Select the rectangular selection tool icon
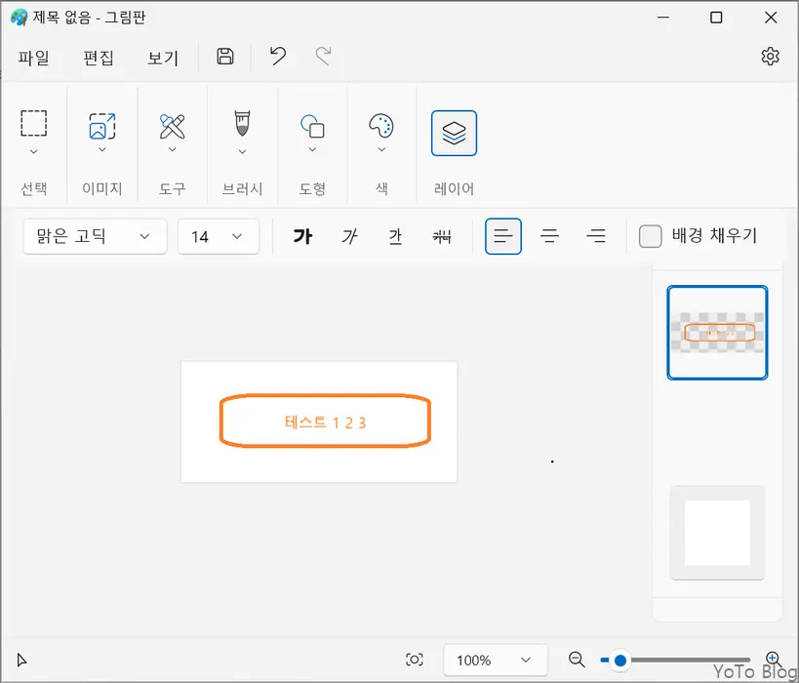 pyautogui.click(x=34, y=125)
